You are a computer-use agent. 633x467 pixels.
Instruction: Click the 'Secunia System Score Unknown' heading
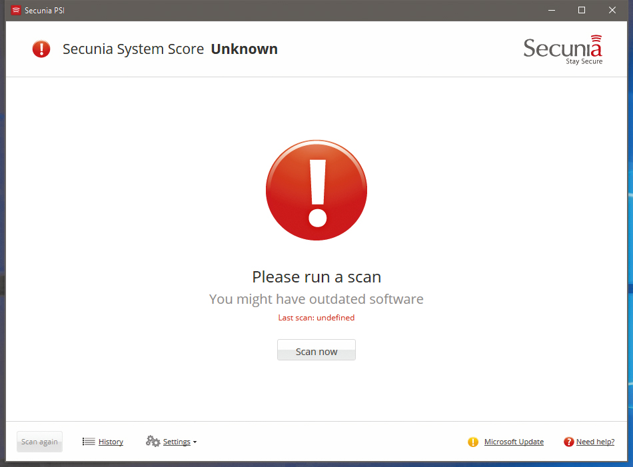point(170,49)
